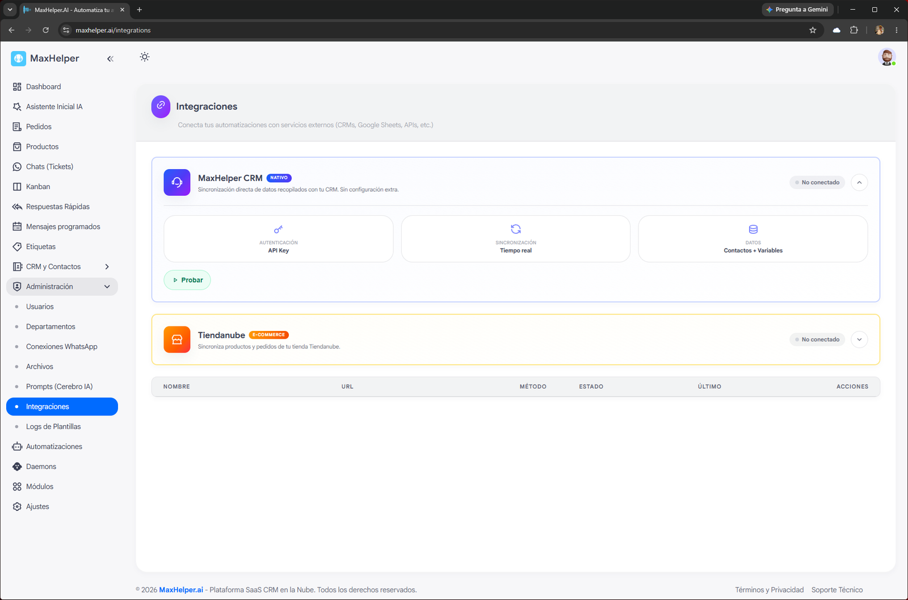Click the MÉTODO column header
Viewport: 908px width, 600px height.
click(533, 387)
